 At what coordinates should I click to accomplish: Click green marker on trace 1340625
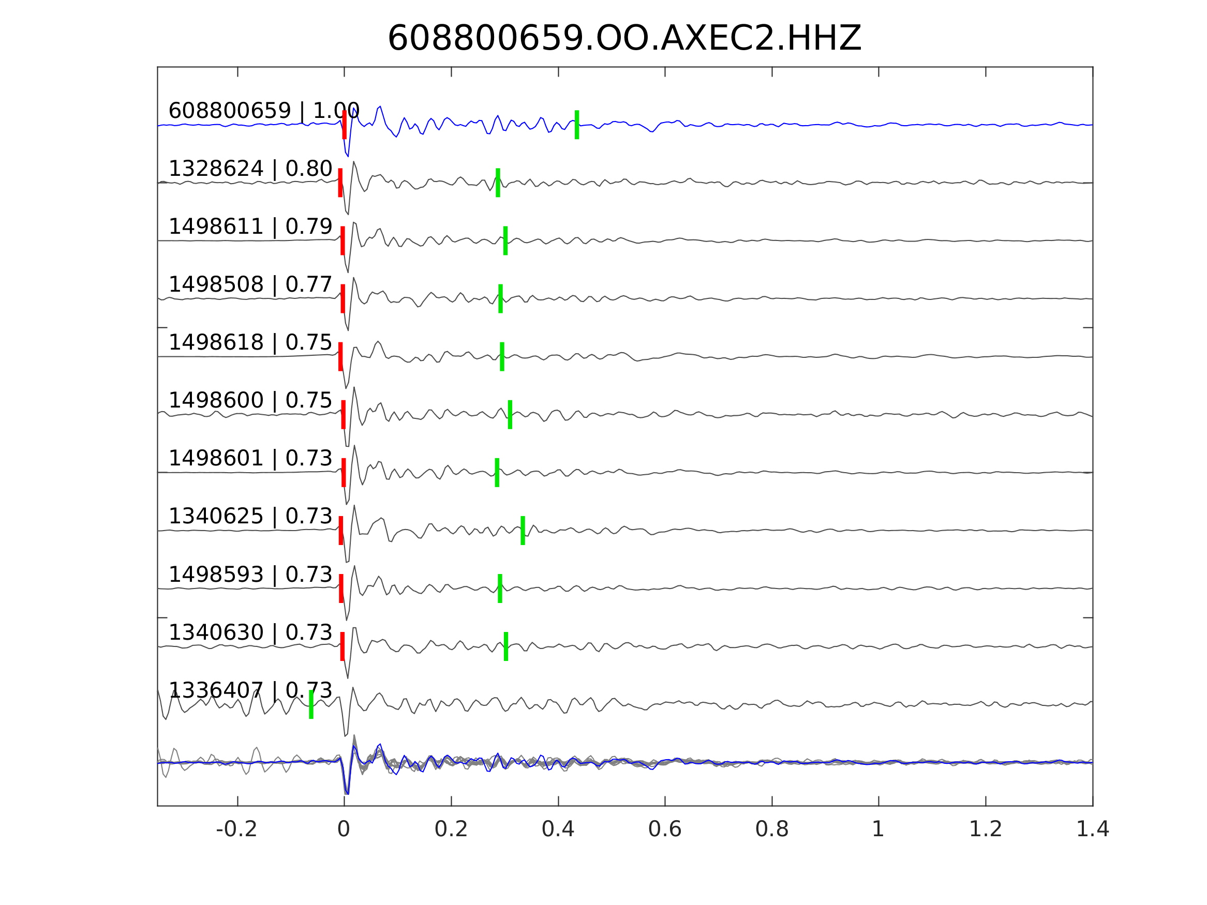(x=523, y=530)
